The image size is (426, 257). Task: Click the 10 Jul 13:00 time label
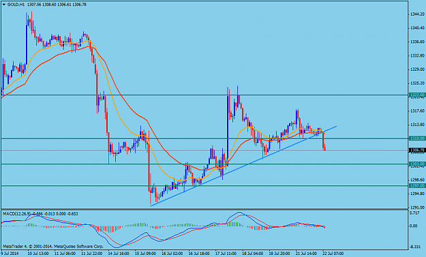(38, 254)
